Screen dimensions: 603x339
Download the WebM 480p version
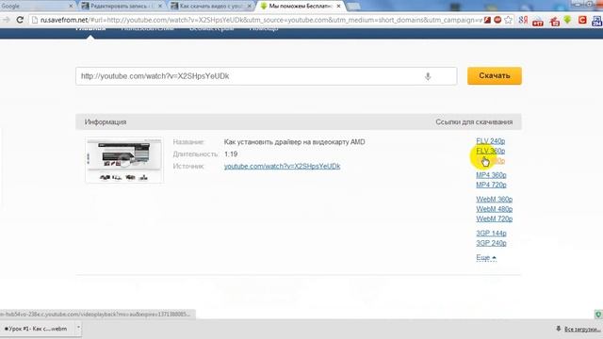coord(494,209)
